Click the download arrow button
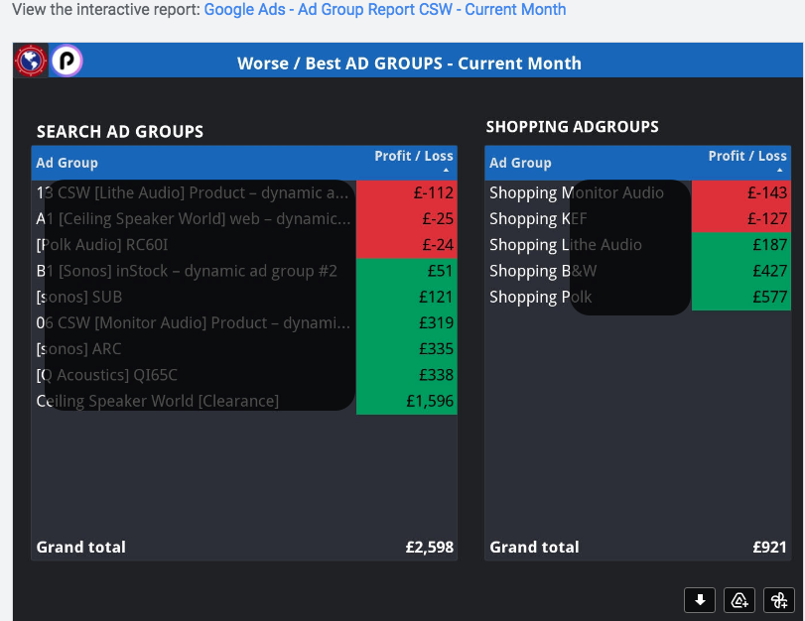This screenshot has height=621, width=805. click(700, 599)
